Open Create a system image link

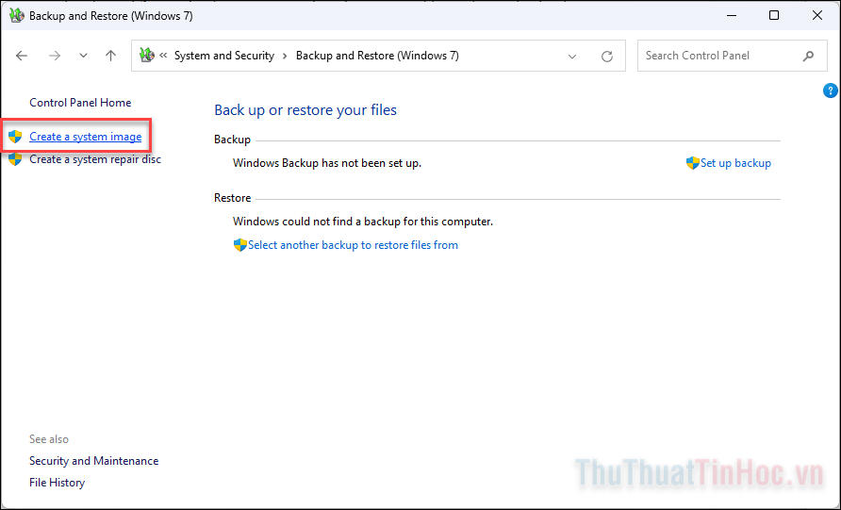85,137
